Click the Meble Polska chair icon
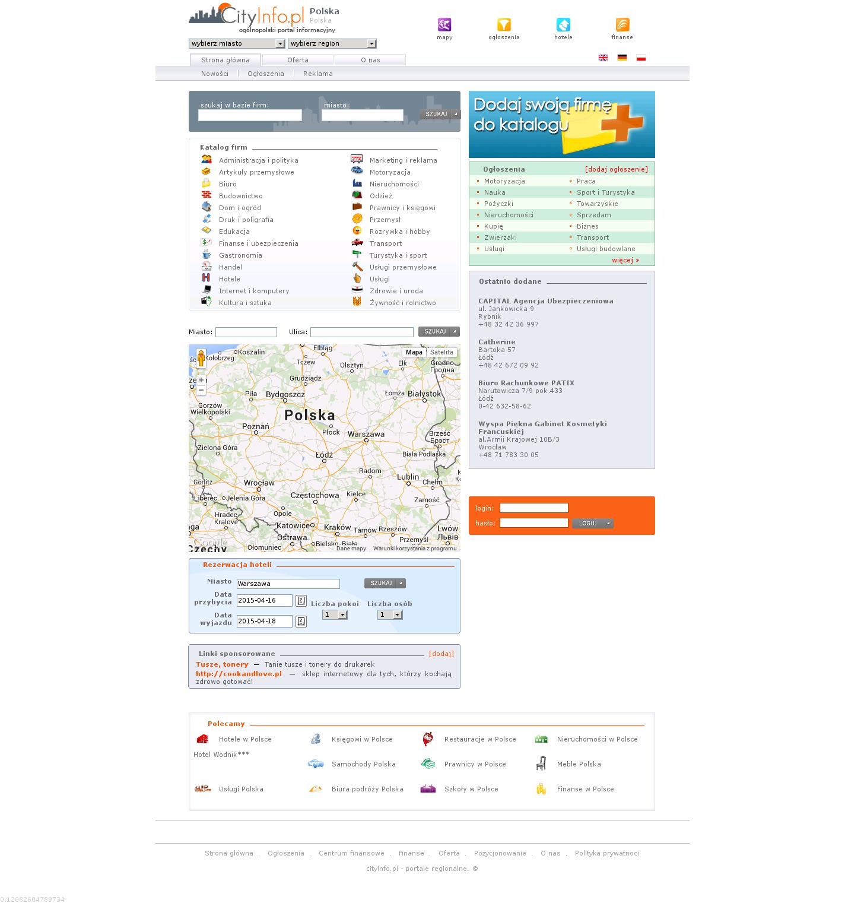The image size is (845, 903). [x=541, y=763]
